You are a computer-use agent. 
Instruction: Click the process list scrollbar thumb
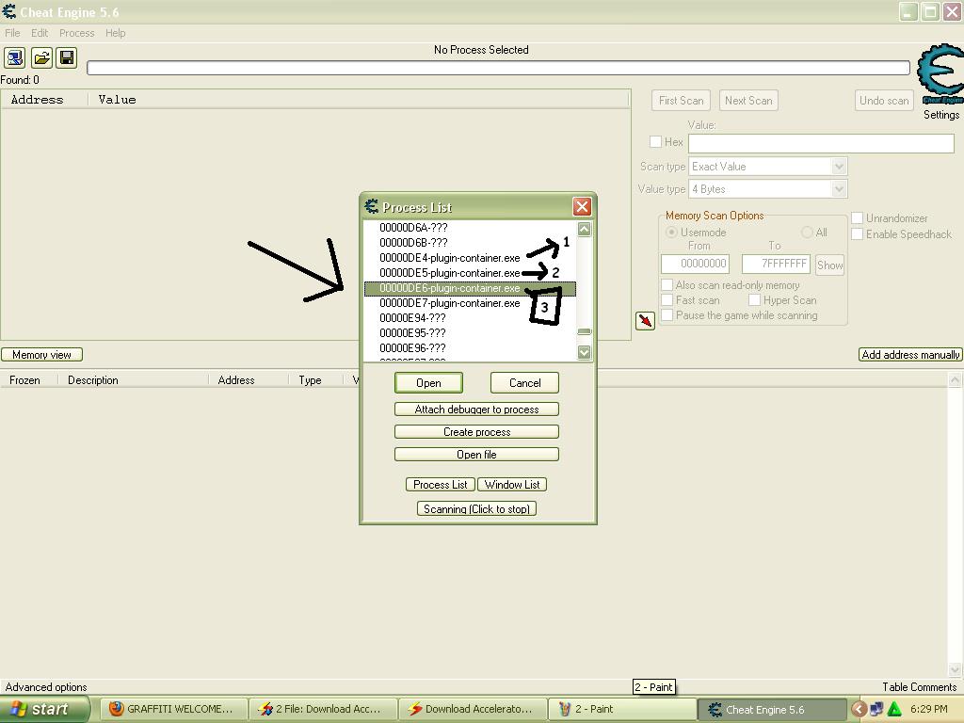[x=584, y=332]
